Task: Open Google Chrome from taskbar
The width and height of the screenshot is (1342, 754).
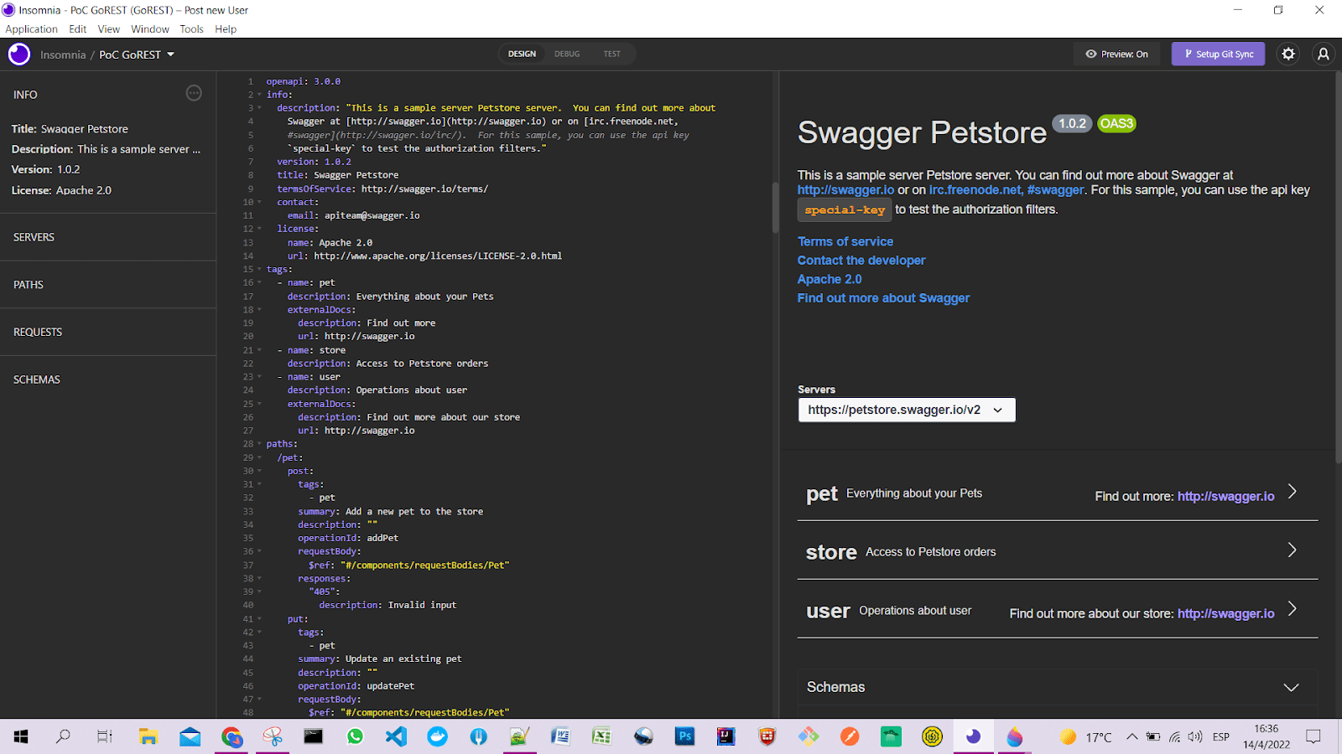Action: tap(231, 736)
